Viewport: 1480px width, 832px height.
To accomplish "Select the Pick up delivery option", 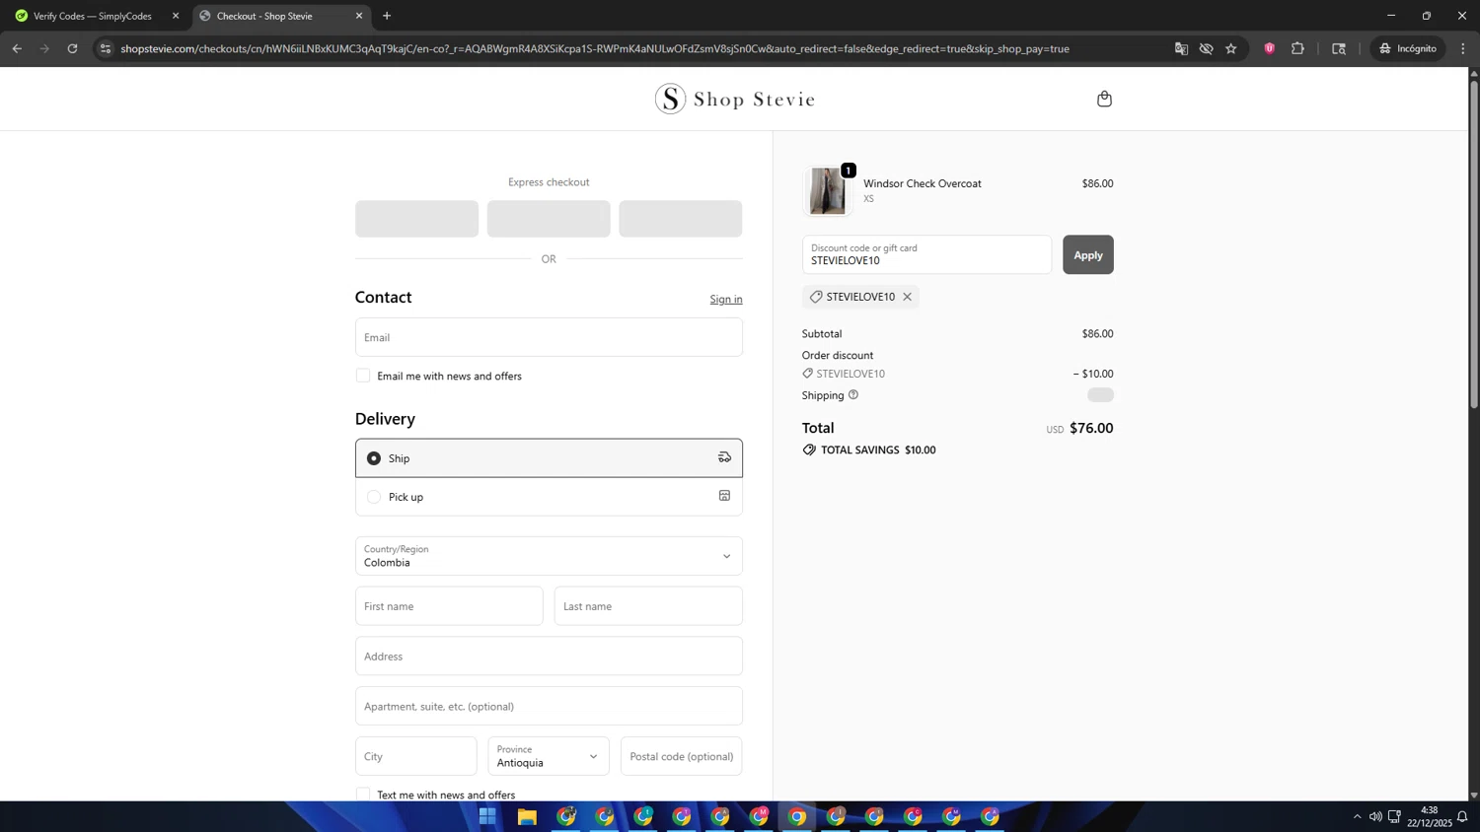I will click(549, 497).
